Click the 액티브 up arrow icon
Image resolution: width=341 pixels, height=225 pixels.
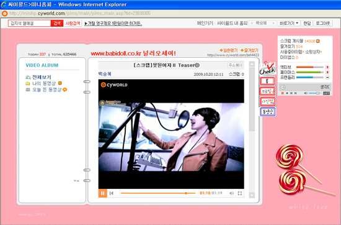[x=327, y=67]
